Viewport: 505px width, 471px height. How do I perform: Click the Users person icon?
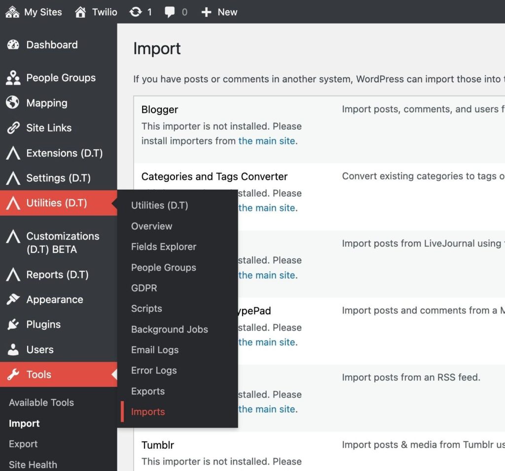13,350
